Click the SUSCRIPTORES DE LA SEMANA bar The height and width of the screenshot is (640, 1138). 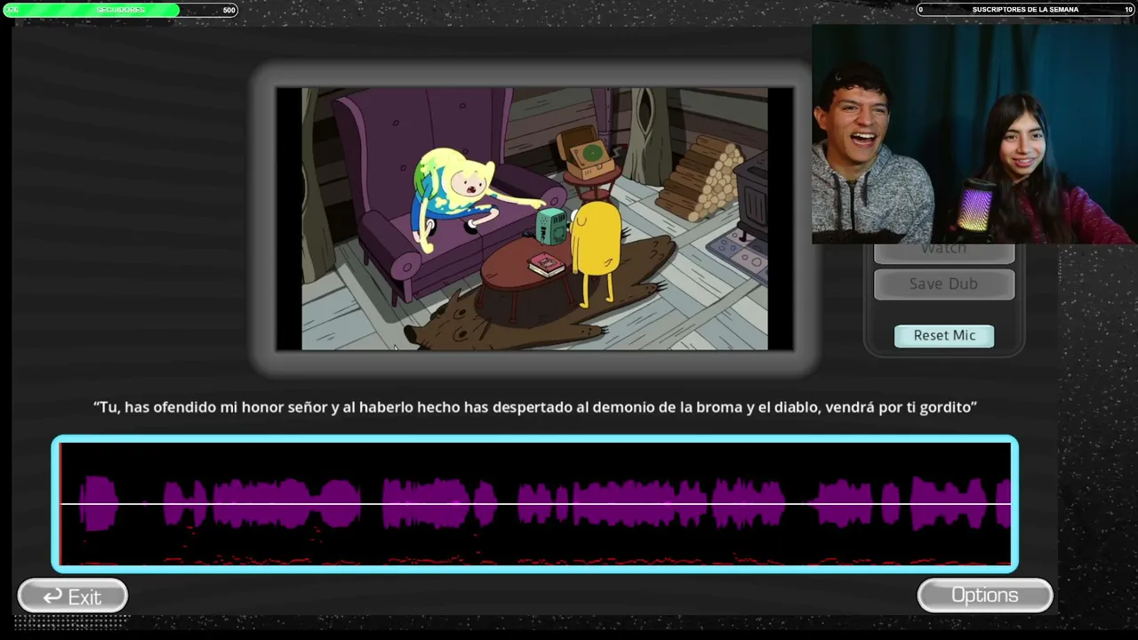tap(1026, 10)
